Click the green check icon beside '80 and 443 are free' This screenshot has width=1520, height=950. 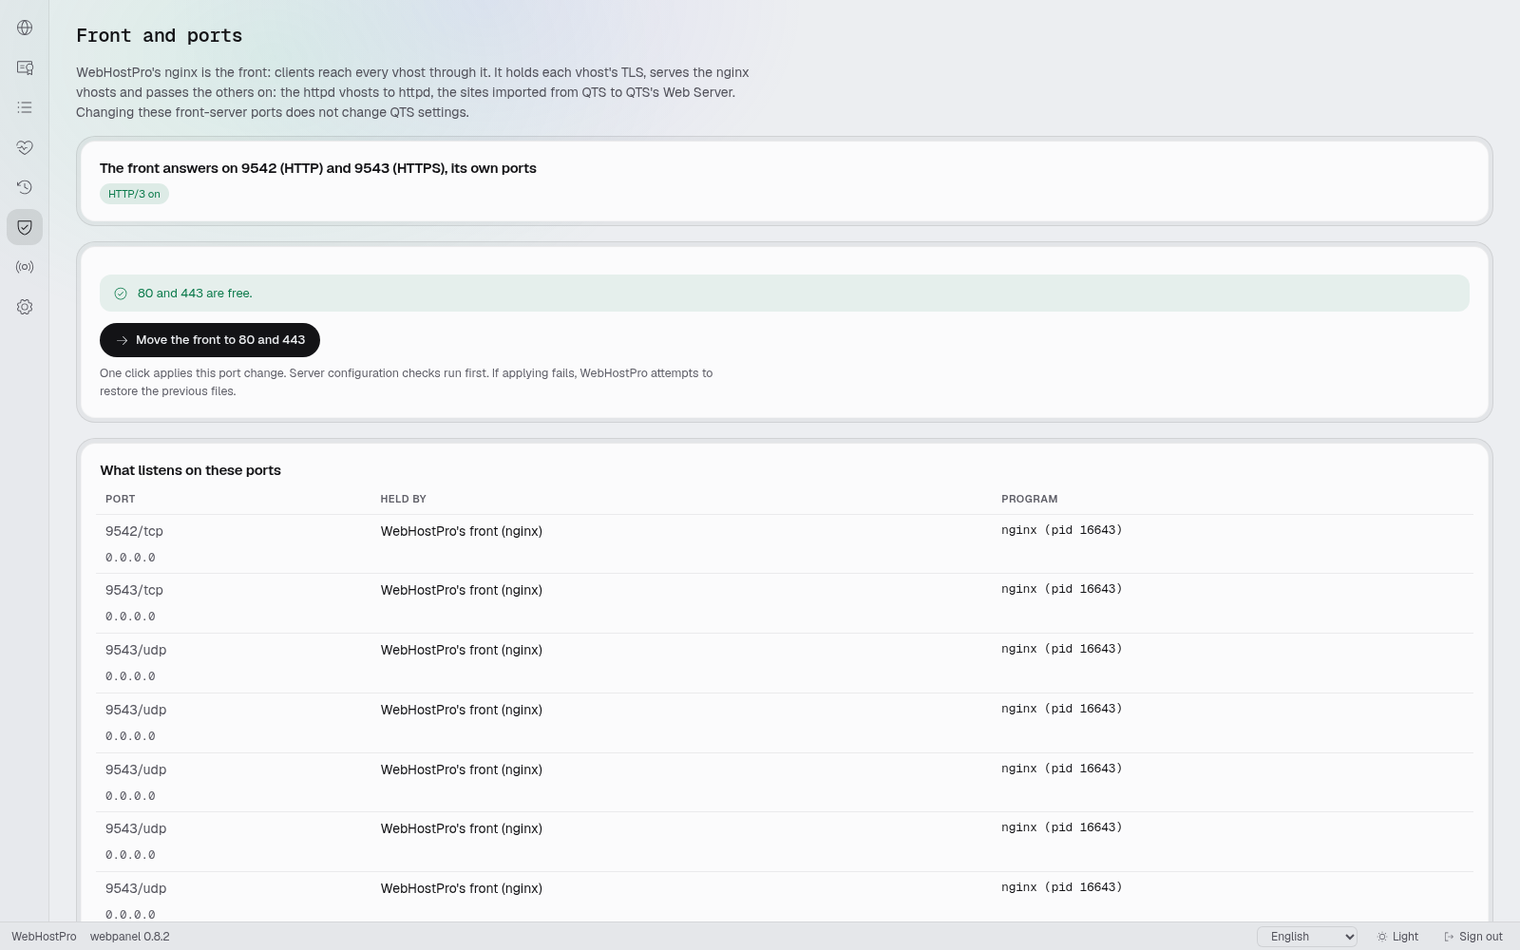(x=121, y=294)
